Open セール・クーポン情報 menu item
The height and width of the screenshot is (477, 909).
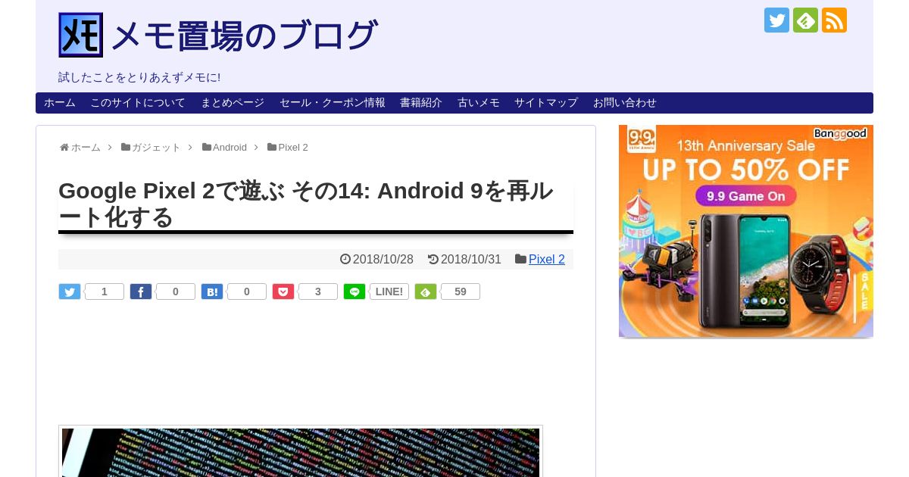333,103
